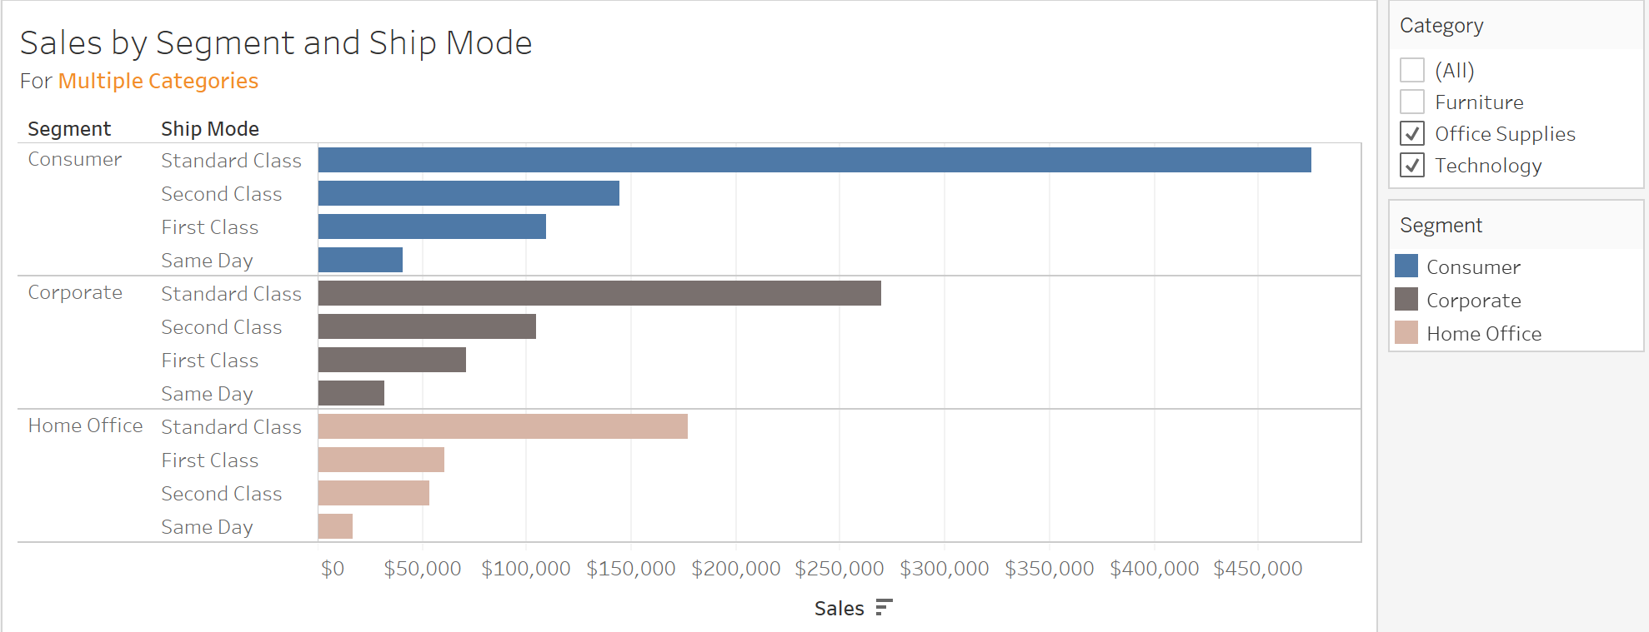Click the Home Office Standard Class bar
The width and height of the screenshot is (1649, 632).
click(503, 426)
